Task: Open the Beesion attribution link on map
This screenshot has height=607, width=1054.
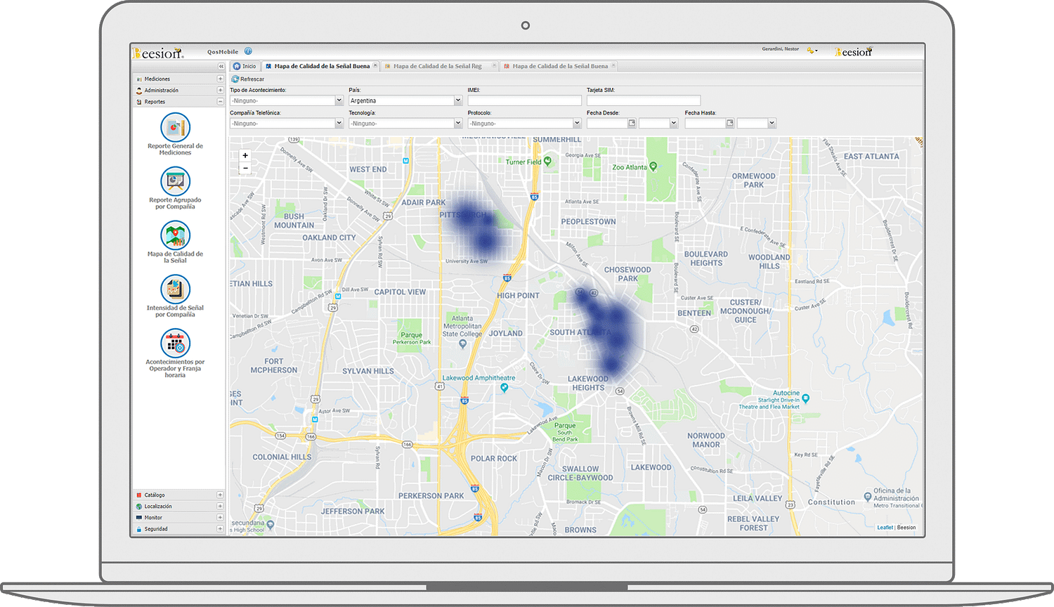Action: pyautogui.click(x=906, y=528)
